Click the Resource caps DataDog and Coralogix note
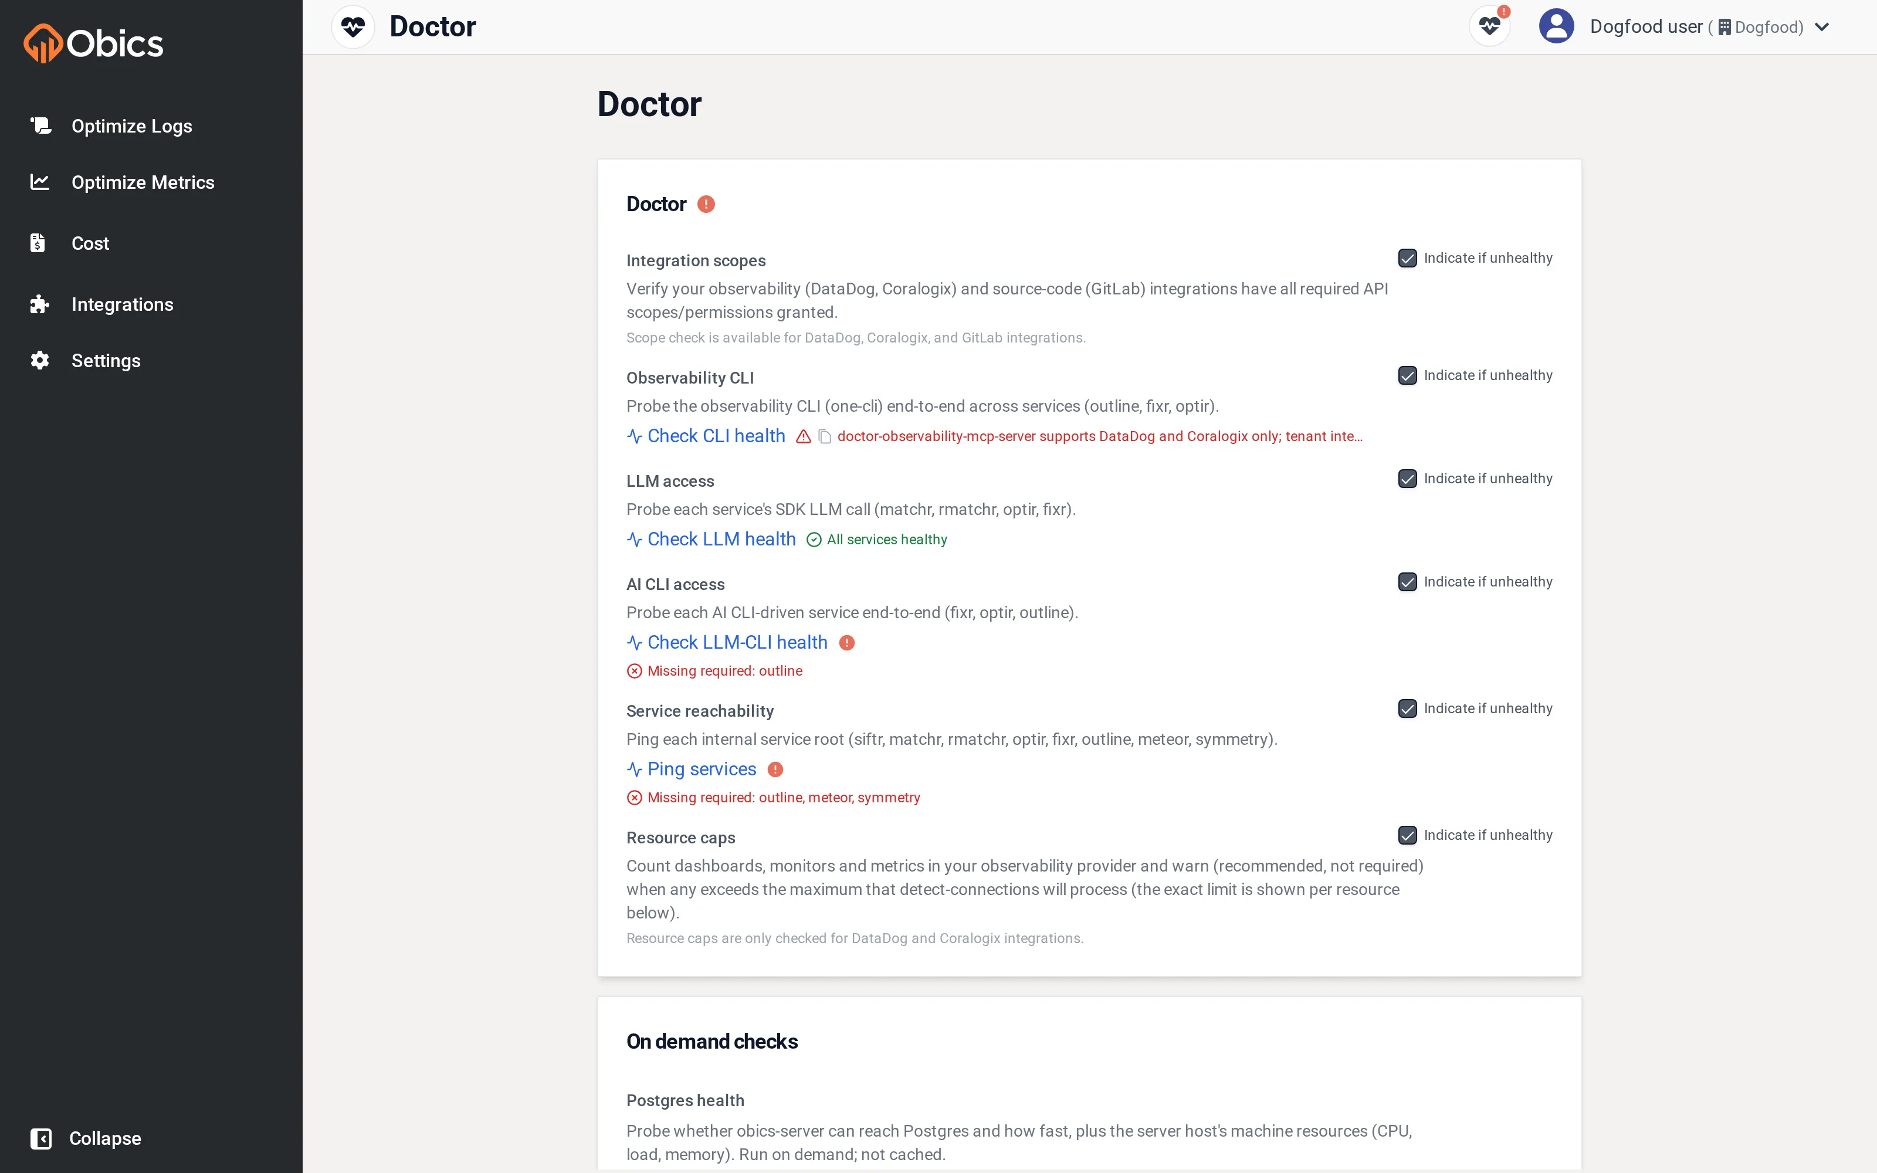This screenshot has width=1877, height=1173. [855, 938]
